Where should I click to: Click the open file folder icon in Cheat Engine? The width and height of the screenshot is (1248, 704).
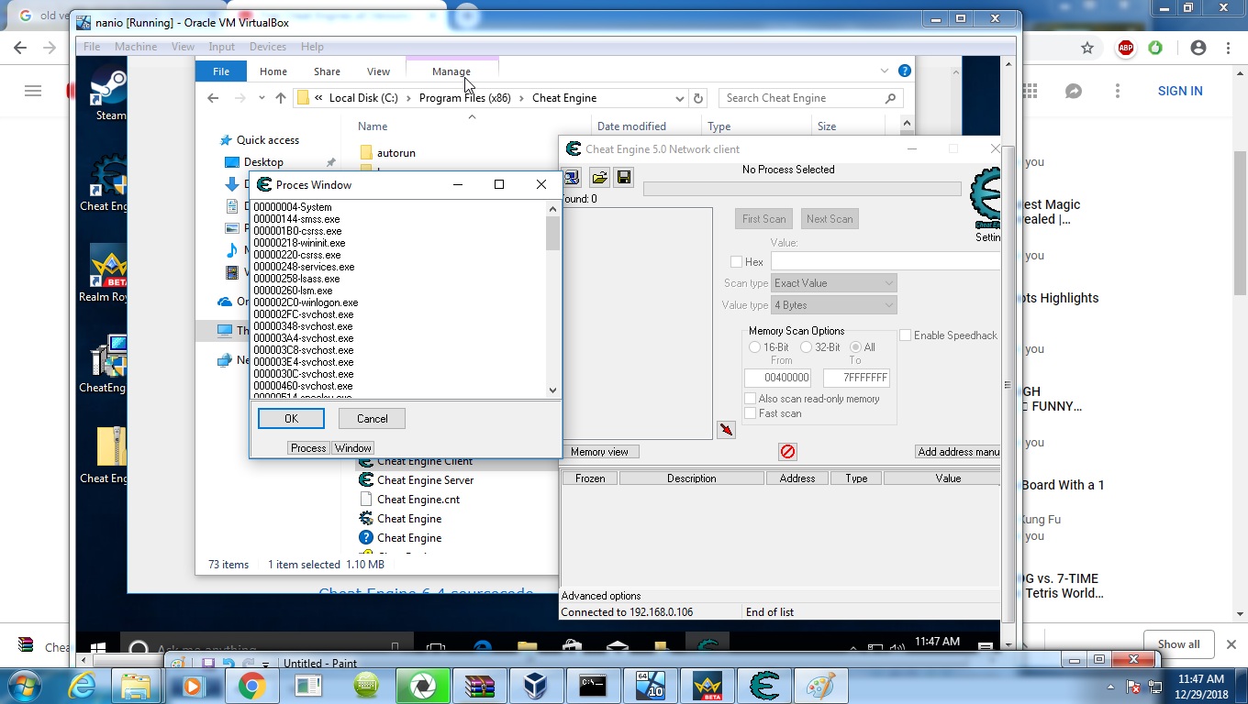pos(599,177)
